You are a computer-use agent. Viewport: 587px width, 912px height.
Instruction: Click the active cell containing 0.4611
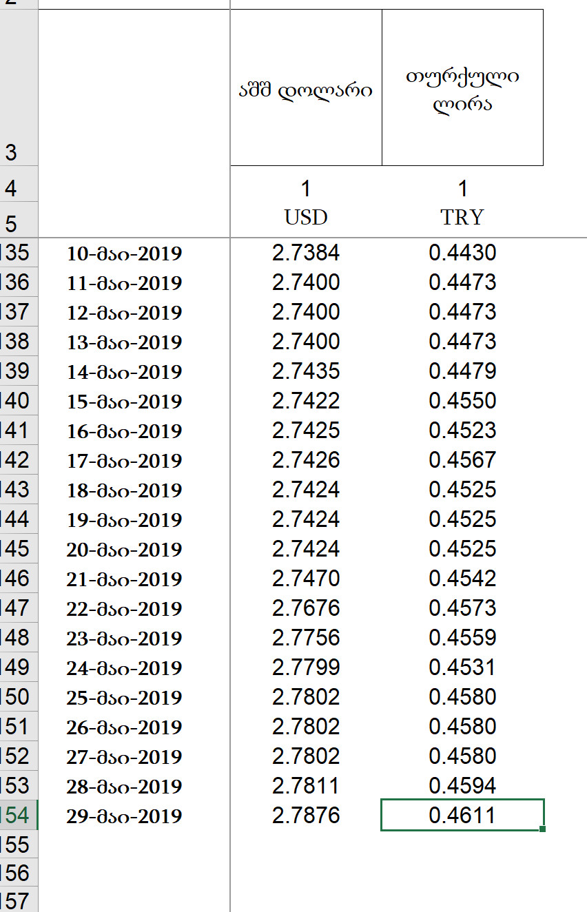pyautogui.click(x=462, y=816)
